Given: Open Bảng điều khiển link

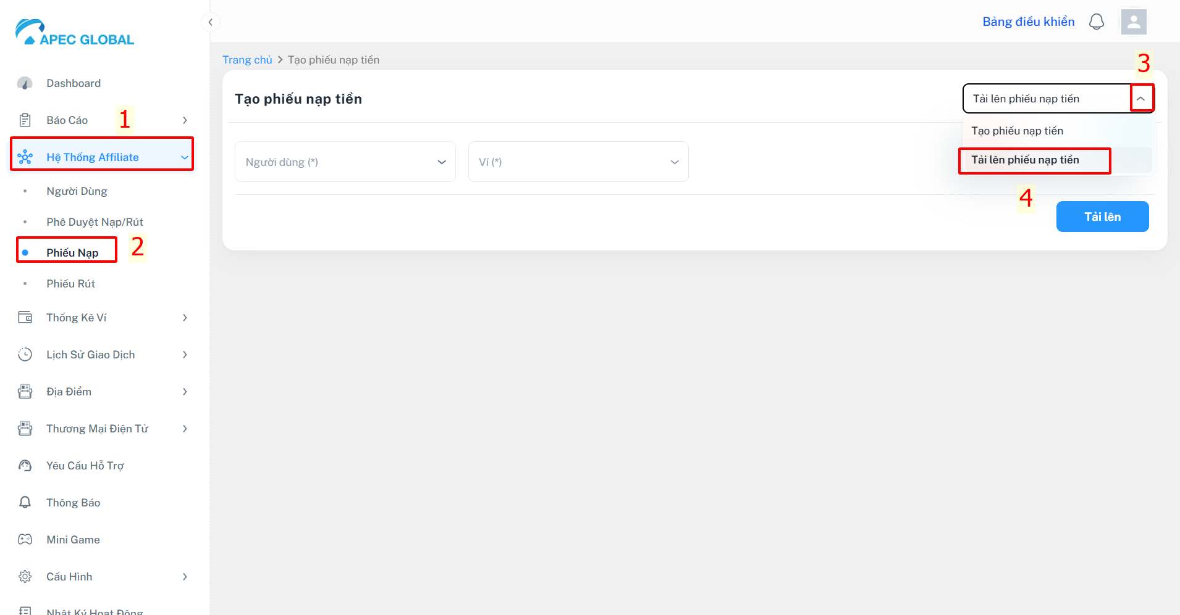Looking at the screenshot, I should [x=1029, y=22].
